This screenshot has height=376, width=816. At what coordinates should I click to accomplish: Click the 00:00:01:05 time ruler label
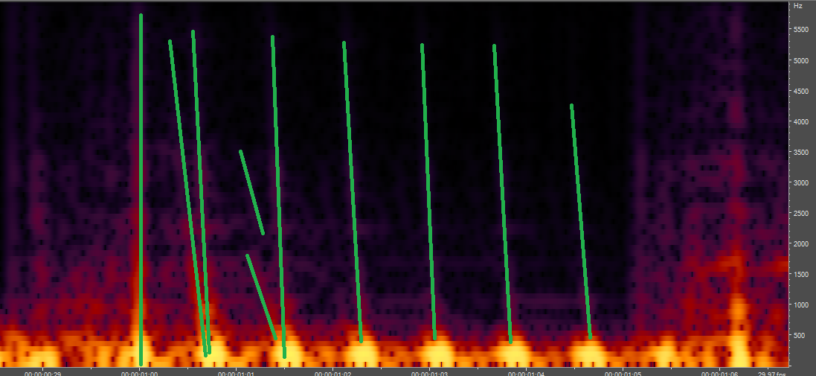coord(623,373)
